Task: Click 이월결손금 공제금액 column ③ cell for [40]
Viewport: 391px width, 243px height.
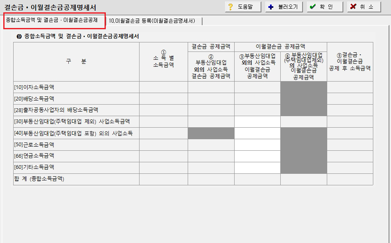Action: [257, 133]
